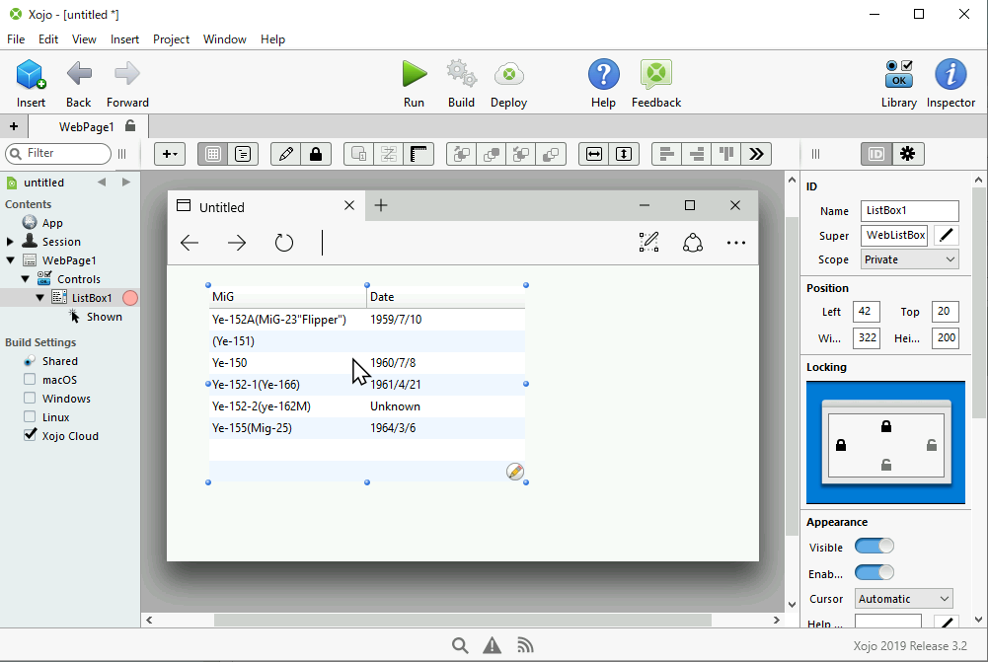Image resolution: width=988 pixels, height=662 pixels.
Task: Open the add item plus dropdown
Action: tap(170, 154)
